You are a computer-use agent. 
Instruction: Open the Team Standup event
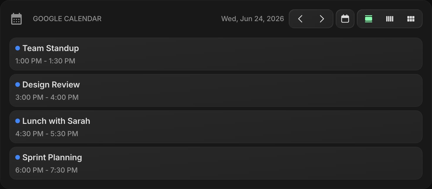[216, 54]
